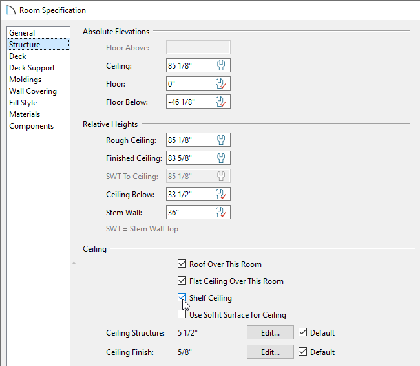This screenshot has height=366, width=420.
Task: Click the lock icon in the Floor Below field
Action: click(221, 102)
